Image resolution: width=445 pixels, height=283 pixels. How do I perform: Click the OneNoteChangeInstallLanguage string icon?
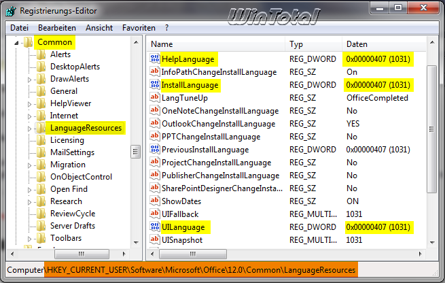155,110
